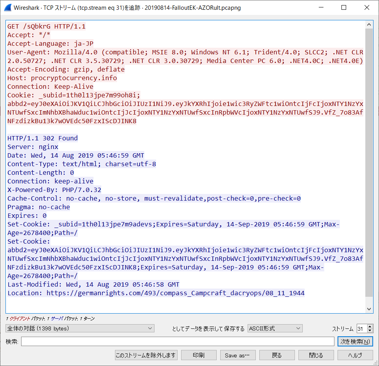
Task: Click the stream number field showing 31
Action: (362, 328)
